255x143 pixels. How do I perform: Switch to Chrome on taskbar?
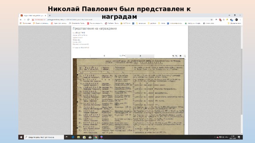click(x=96, y=137)
